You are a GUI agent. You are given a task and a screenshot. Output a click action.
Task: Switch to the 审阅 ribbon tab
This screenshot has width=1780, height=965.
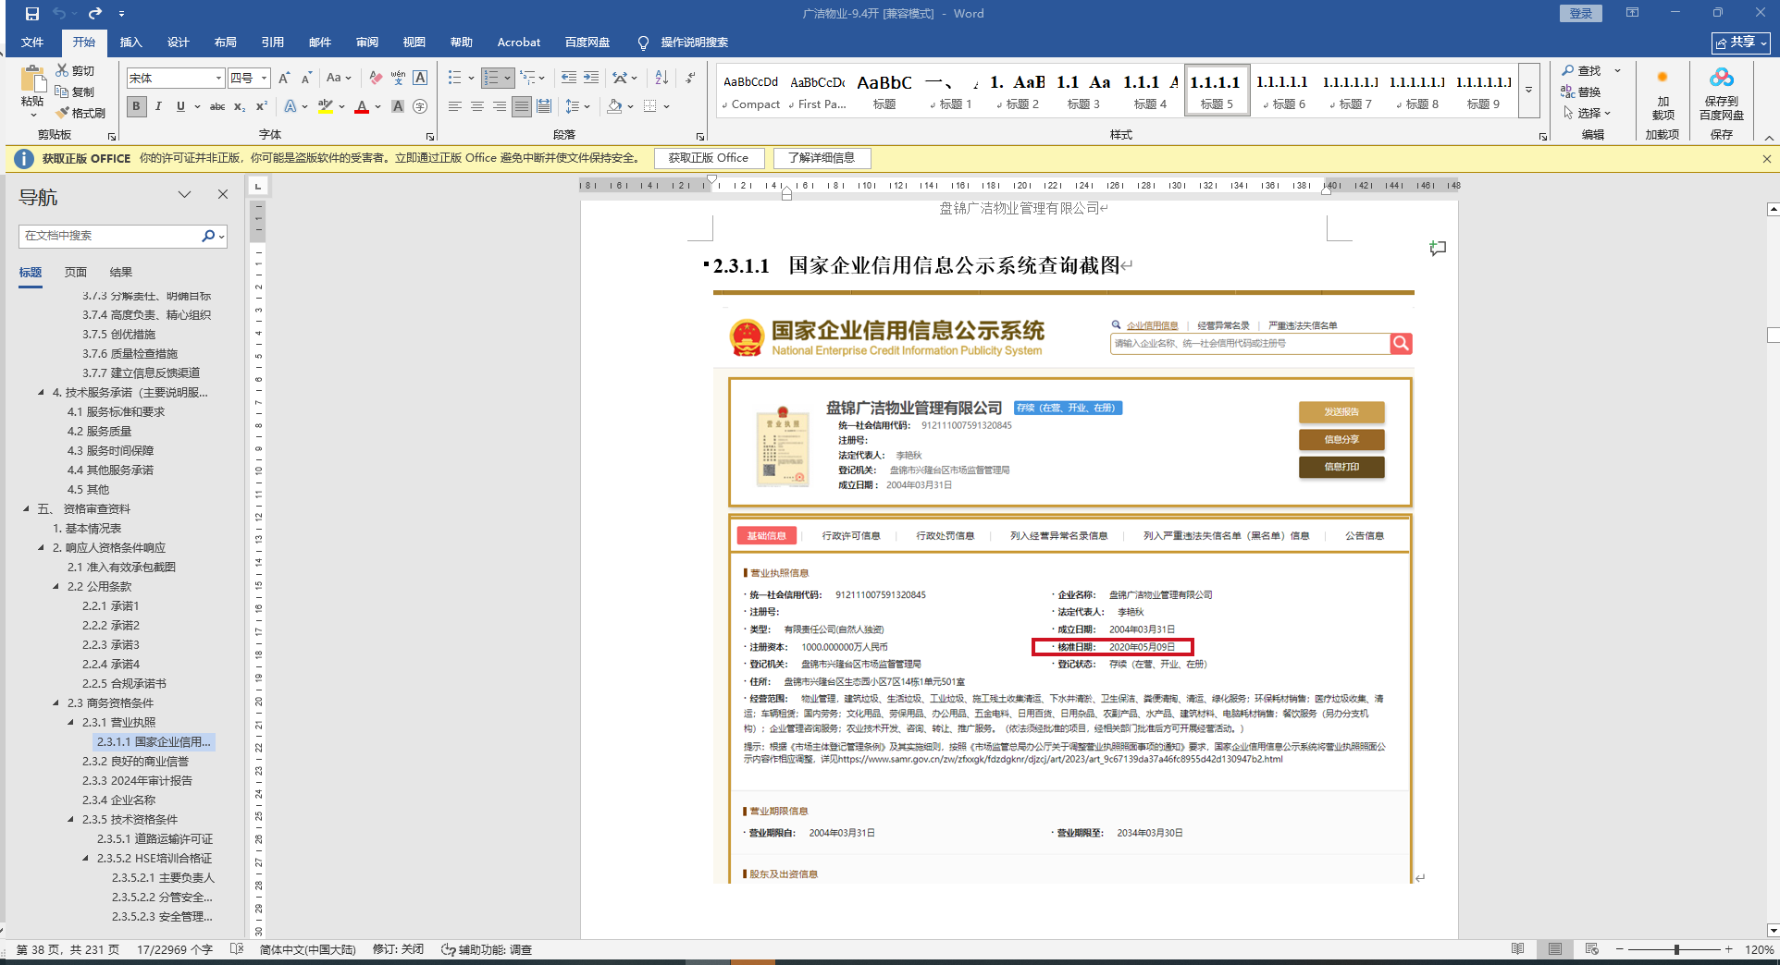[x=366, y=43]
